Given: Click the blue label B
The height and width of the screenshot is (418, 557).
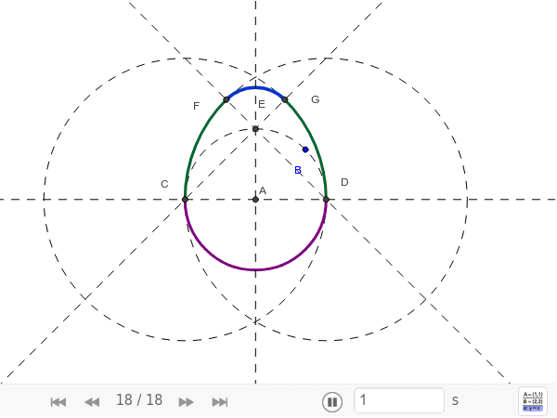Looking at the screenshot, I should [x=298, y=170].
